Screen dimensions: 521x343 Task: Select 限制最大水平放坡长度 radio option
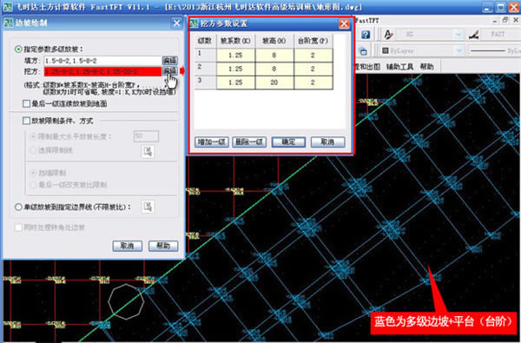pyautogui.click(x=33, y=136)
